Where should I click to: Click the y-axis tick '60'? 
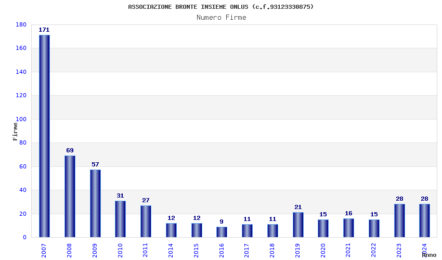(x=23, y=166)
